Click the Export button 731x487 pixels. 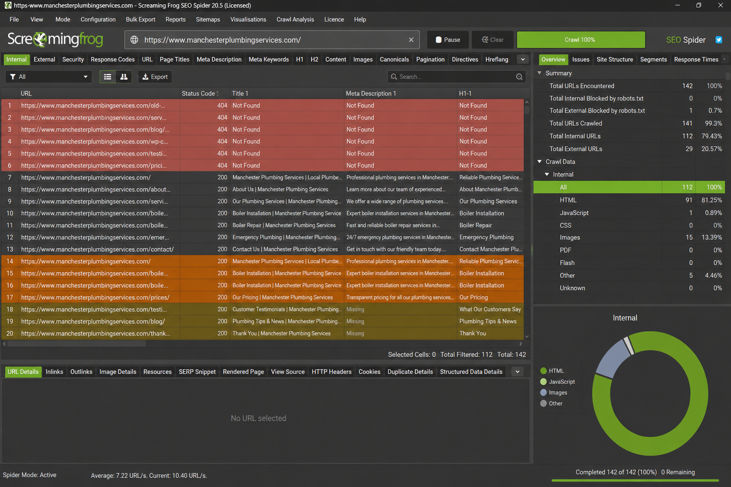155,77
